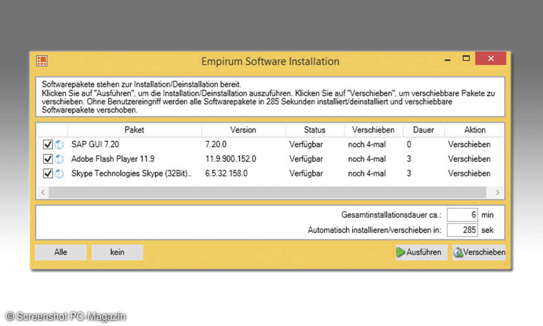
Task: Click version cell 7.20.0
Action: tap(216, 145)
